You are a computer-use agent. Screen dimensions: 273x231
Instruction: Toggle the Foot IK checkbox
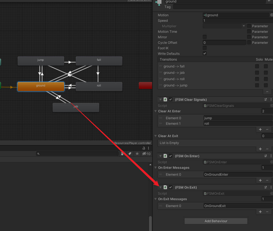coord(205,48)
